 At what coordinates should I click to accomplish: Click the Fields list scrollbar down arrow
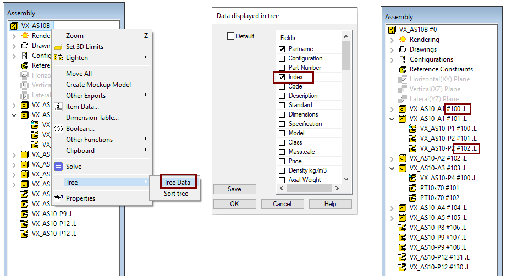346,179
